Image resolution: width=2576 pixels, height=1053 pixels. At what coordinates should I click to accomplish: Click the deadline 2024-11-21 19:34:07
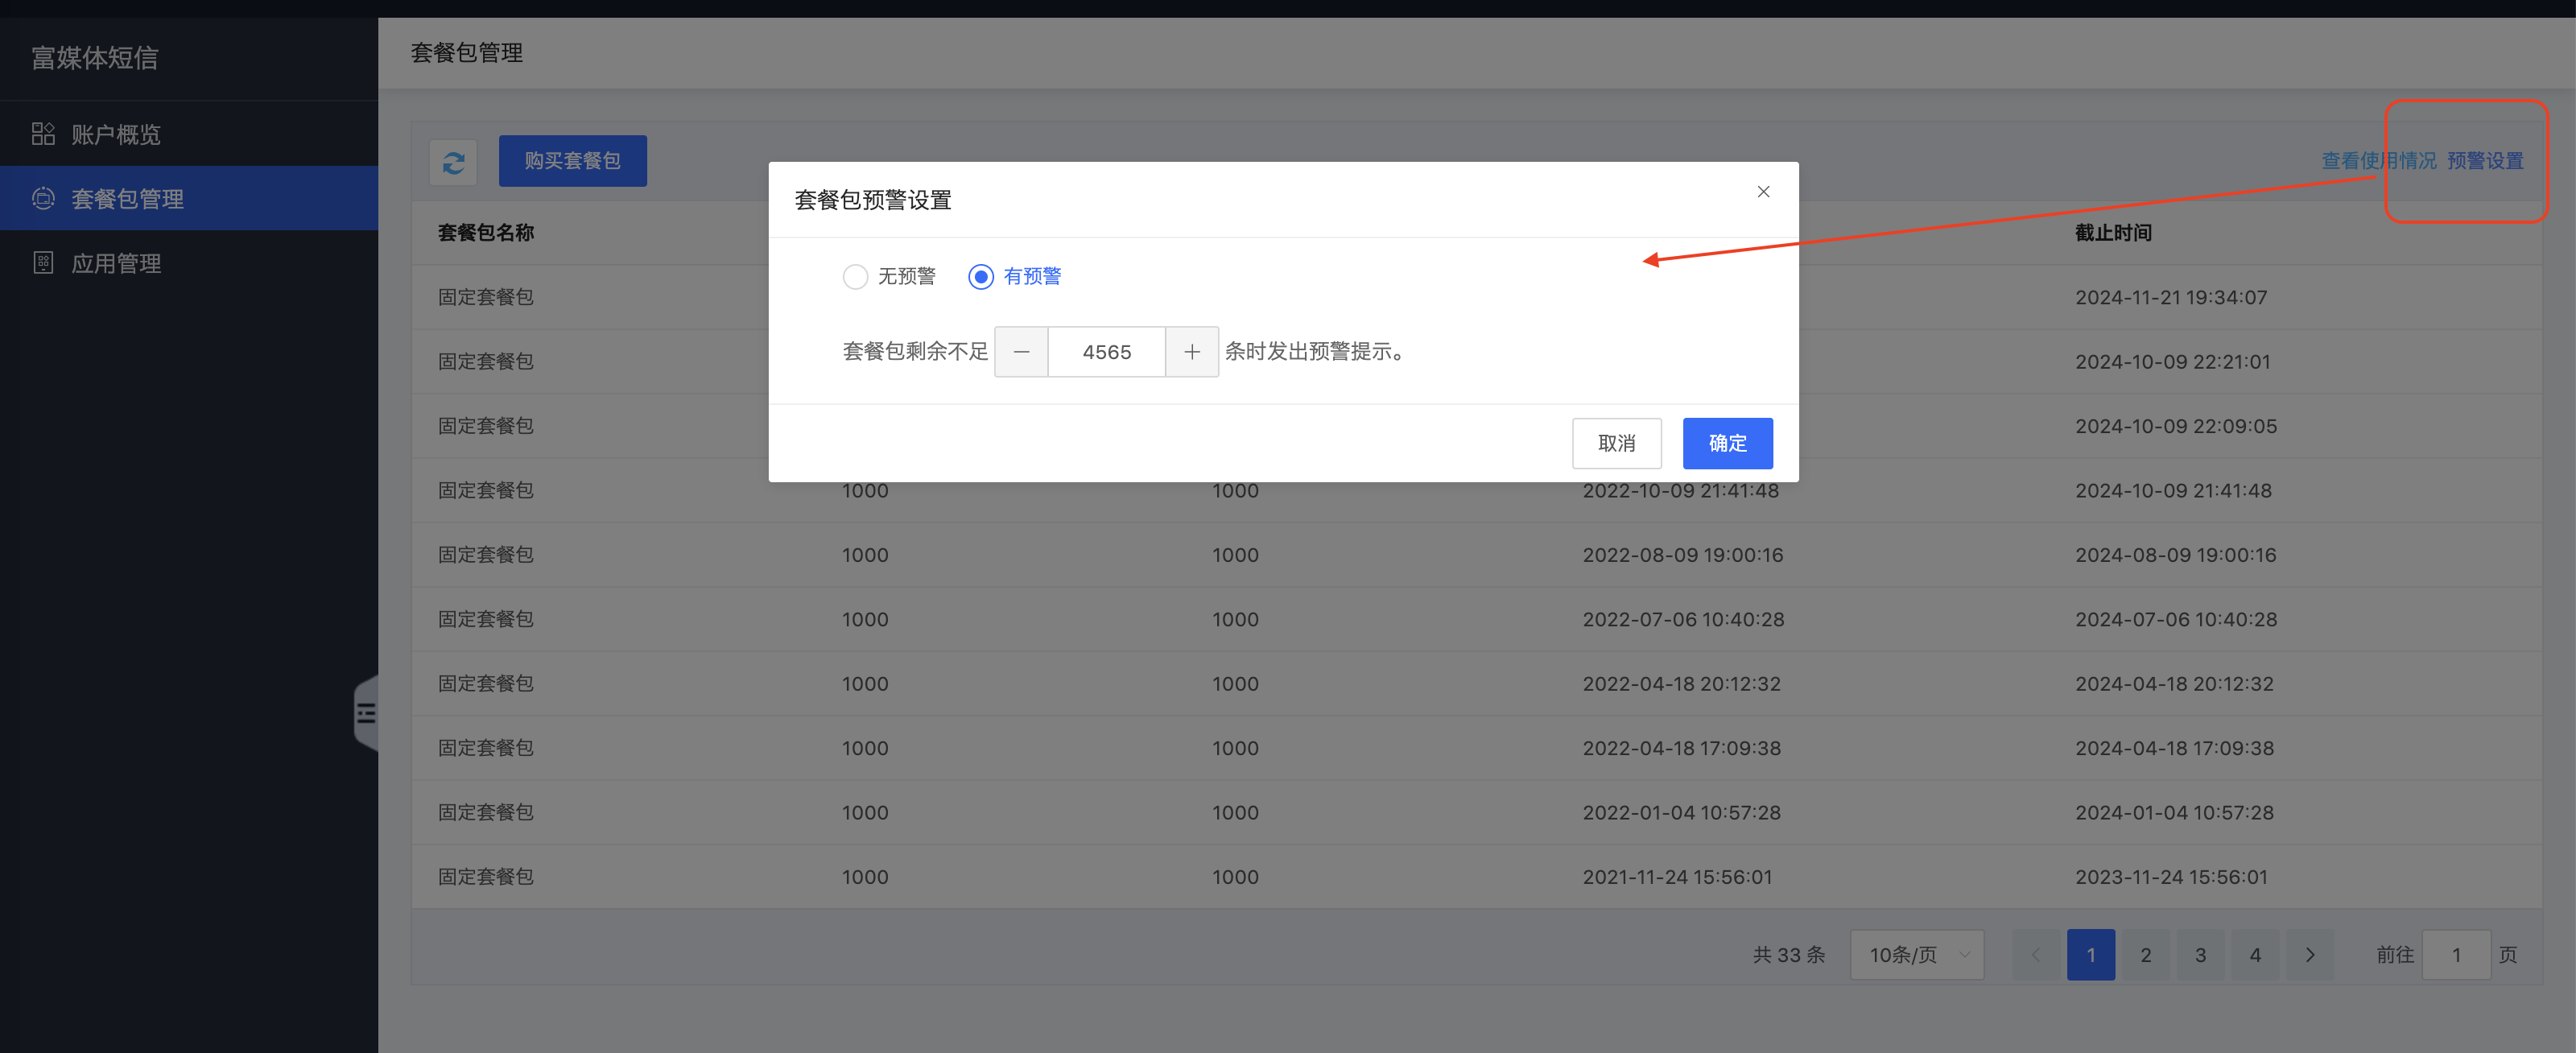tap(2171, 297)
